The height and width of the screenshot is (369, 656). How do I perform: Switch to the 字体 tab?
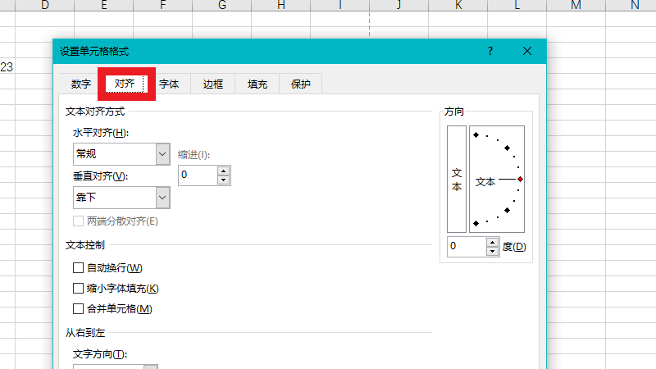169,84
